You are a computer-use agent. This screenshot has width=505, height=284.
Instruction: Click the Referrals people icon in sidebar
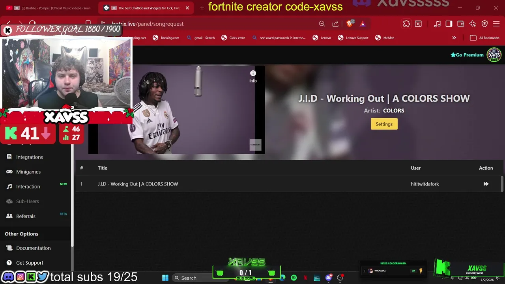click(9, 216)
